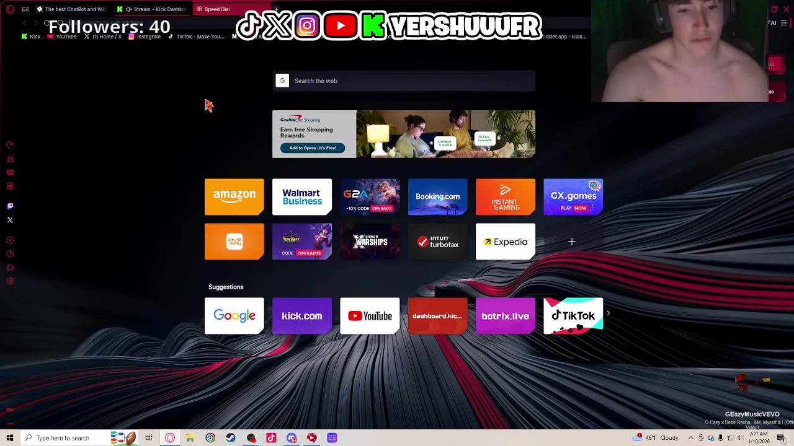Open the YouTube bookmark
The width and height of the screenshot is (794, 446).
62,37
